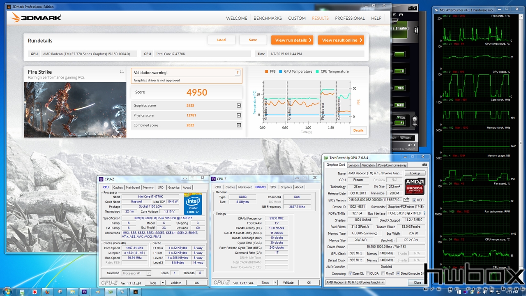Toggle DirectCompute checkbox in GPU-Z

(x=399, y=273)
